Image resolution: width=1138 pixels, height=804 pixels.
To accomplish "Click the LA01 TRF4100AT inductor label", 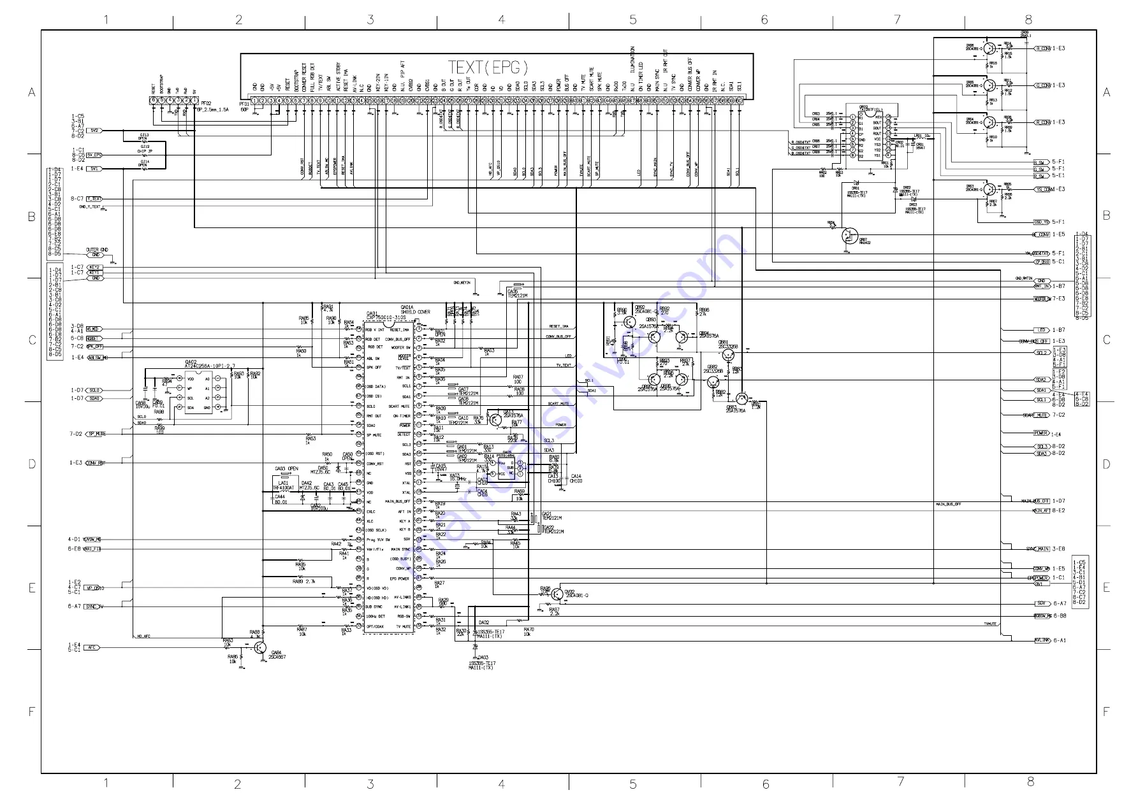I will point(284,485).
